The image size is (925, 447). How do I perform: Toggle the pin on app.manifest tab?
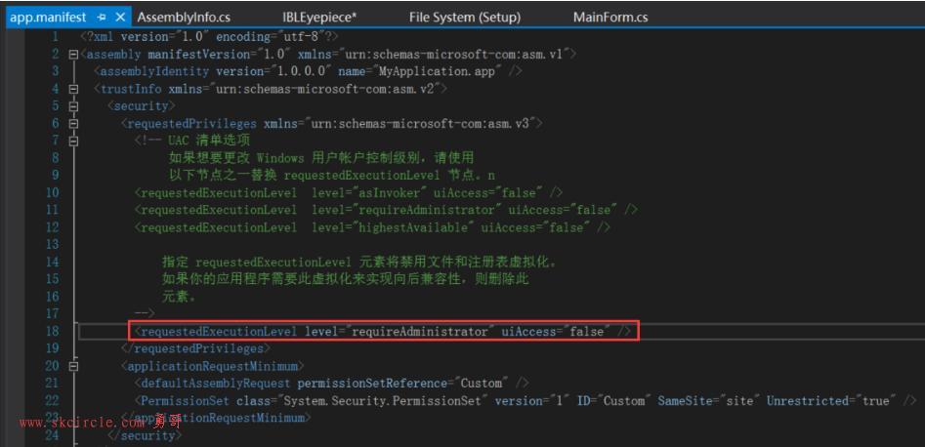pyautogui.click(x=102, y=18)
